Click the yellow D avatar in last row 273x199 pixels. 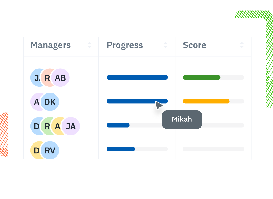point(35,151)
